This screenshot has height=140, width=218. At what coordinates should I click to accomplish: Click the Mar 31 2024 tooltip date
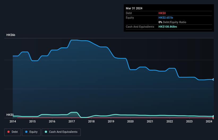134,8
